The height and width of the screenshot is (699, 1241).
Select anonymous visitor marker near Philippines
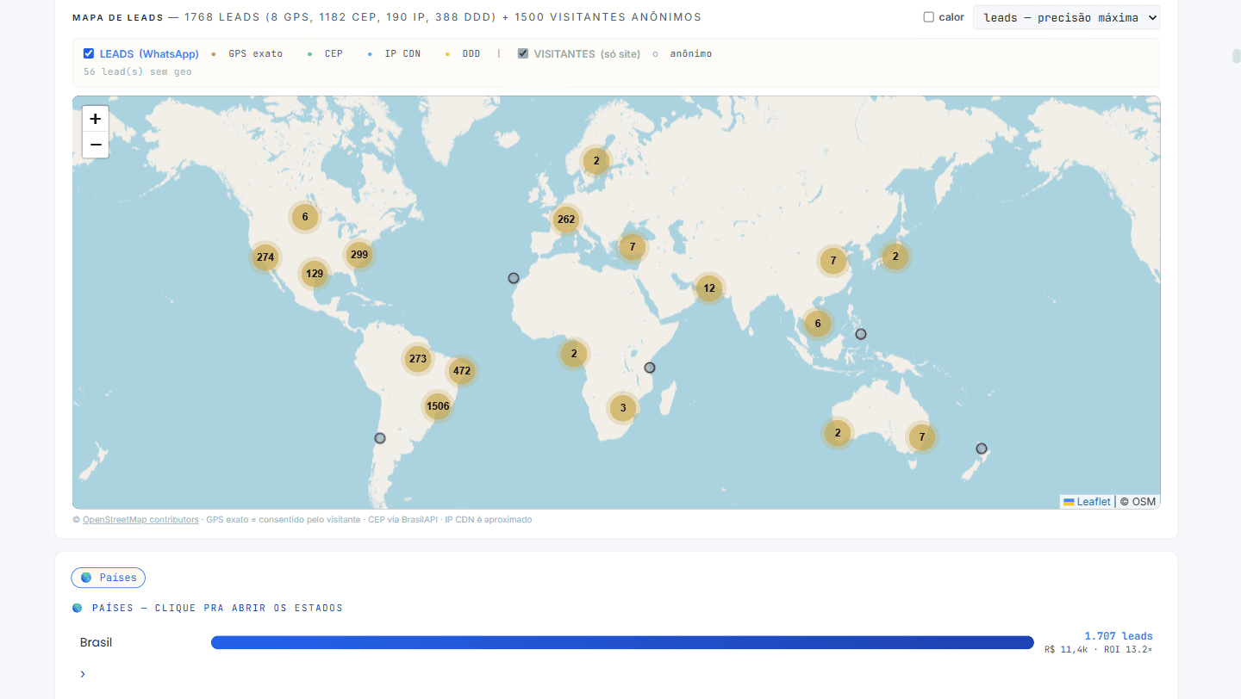click(861, 334)
